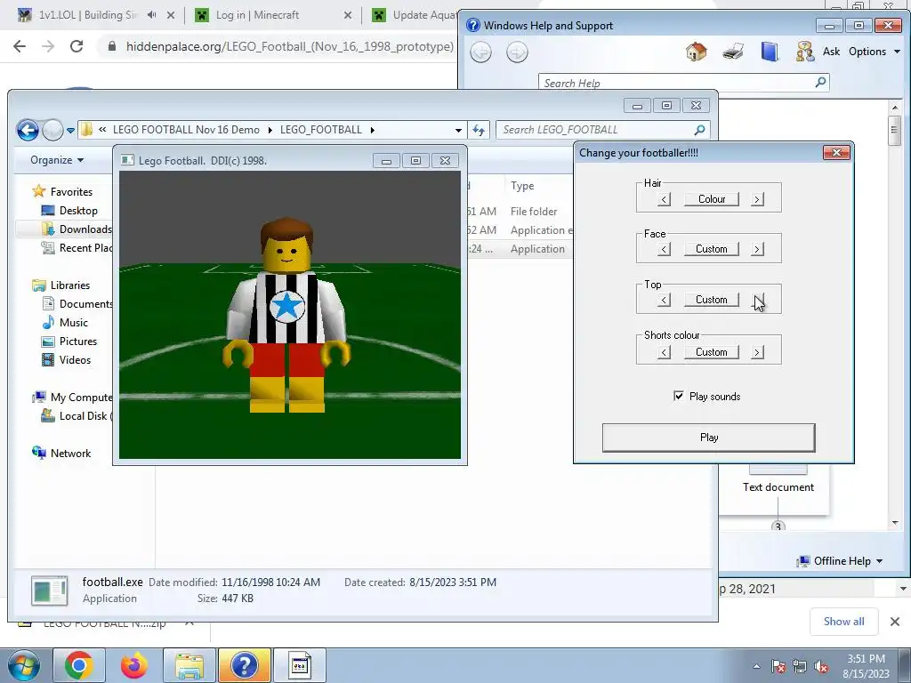911x683 pixels.
Task: Toggle the Play sounds checkbox
Action: click(679, 396)
